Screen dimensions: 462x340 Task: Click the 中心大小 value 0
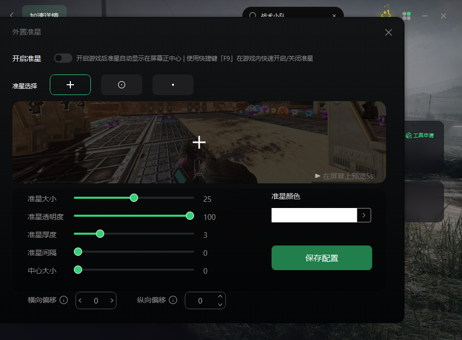205,271
